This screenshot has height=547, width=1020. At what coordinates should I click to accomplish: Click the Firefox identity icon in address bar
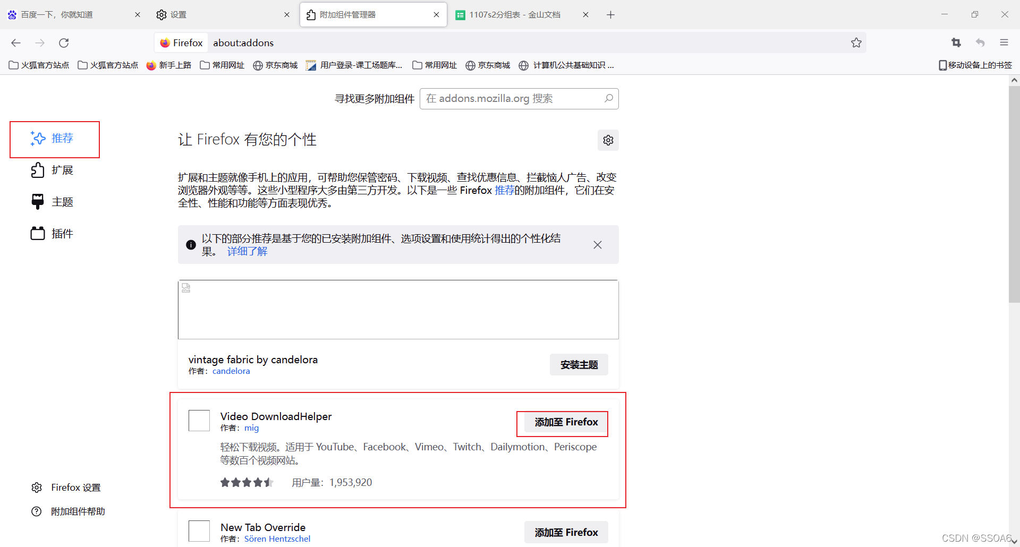165,43
